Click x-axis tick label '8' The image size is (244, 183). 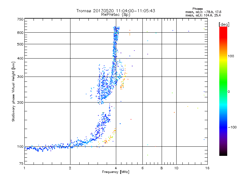[162, 168]
